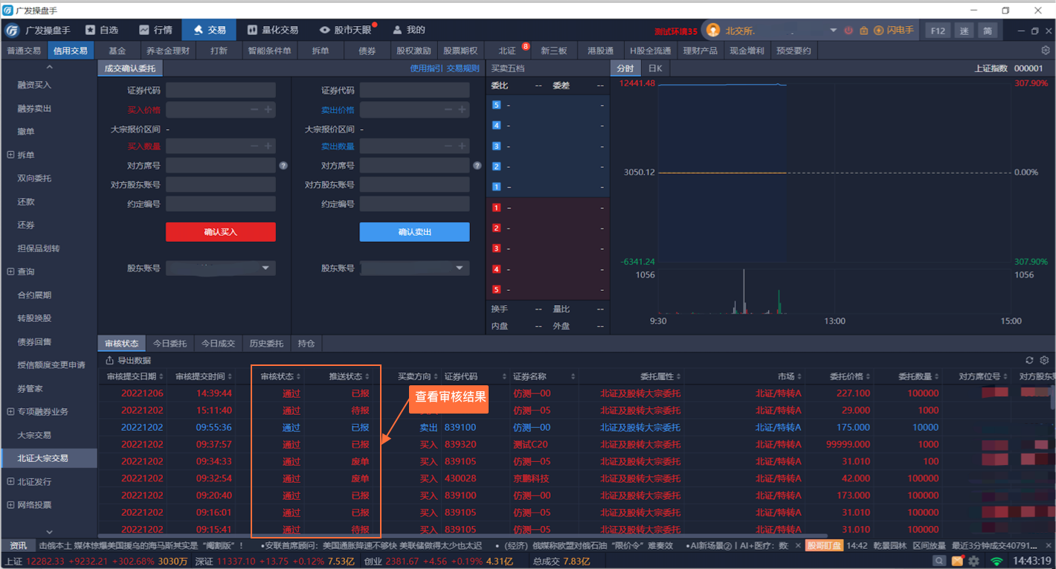Click the buy-side 证券代码 input field
Image resolution: width=1056 pixels, height=569 pixels.
point(221,90)
